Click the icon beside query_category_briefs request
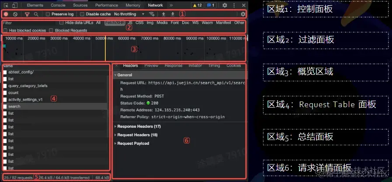 point(5,86)
